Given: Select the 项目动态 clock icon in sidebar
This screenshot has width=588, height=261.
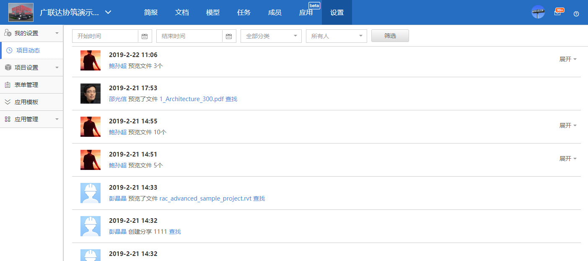Looking at the screenshot, I should point(9,50).
